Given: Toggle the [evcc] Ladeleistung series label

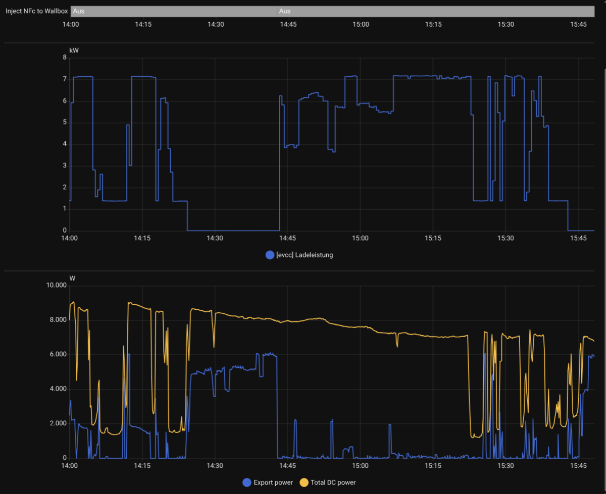Looking at the screenshot, I should [x=305, y=255].
